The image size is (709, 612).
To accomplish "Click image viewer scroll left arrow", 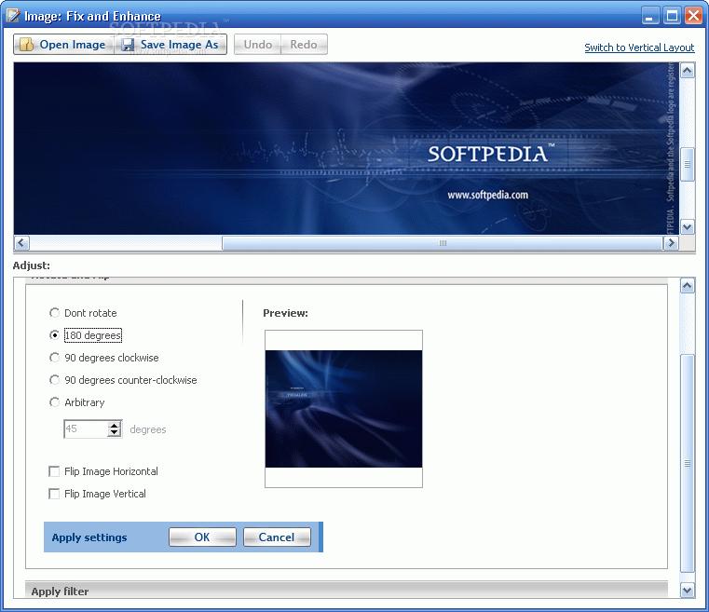I will tap(21, 243).
